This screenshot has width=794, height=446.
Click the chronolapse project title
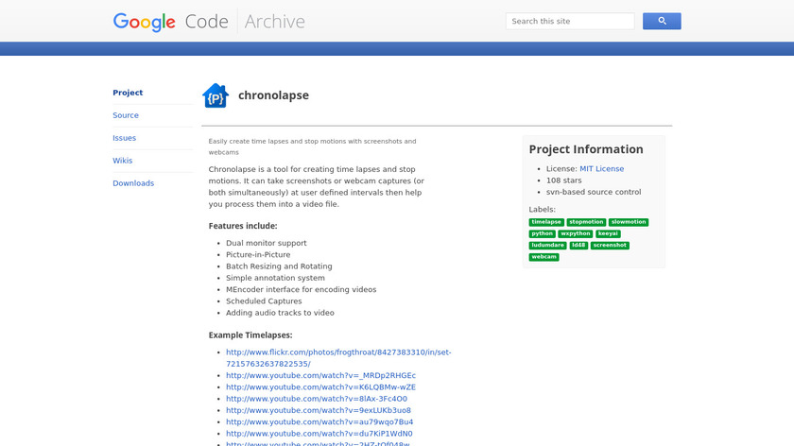(x=273, y=95)
